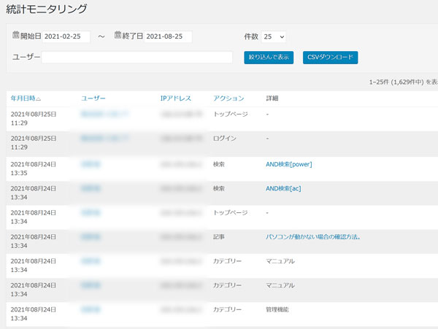Click date cell 2021年08月24日 13:35
The image size is (438, 329).
click(34, 169)
